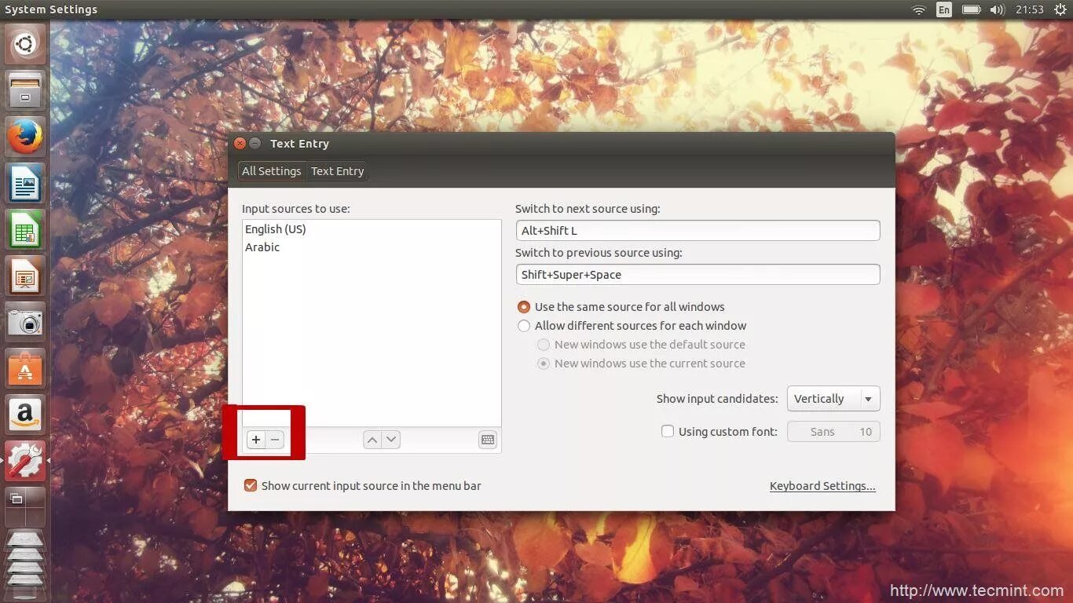The width and height of the screenshot is (1073, 603).
Task: Open session gear menu
Action: pyautogui.click(x=1060, y=9)
